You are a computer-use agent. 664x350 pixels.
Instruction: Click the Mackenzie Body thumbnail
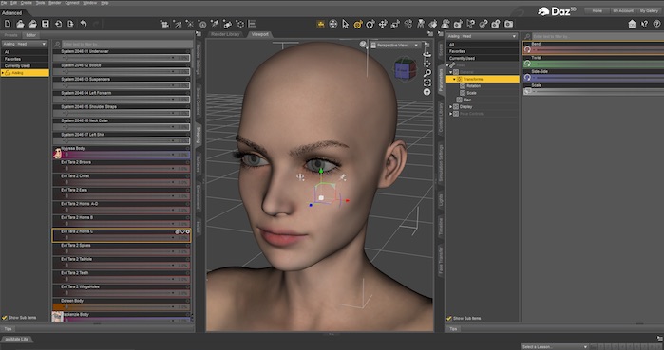tap(57, 317)
